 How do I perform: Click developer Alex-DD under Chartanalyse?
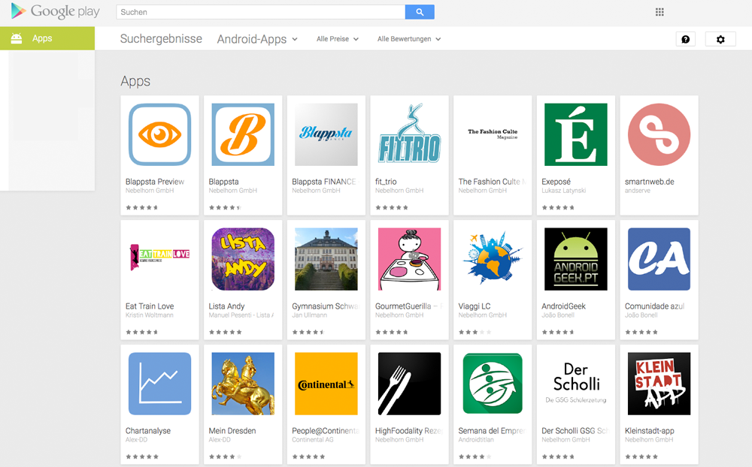[136, 440]
